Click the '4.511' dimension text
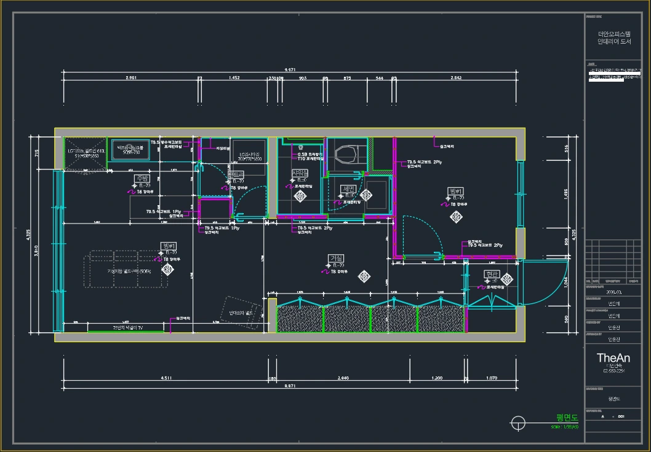Image resolution: width=651 pixels, height=452 pixels. [x=166, y=378]
